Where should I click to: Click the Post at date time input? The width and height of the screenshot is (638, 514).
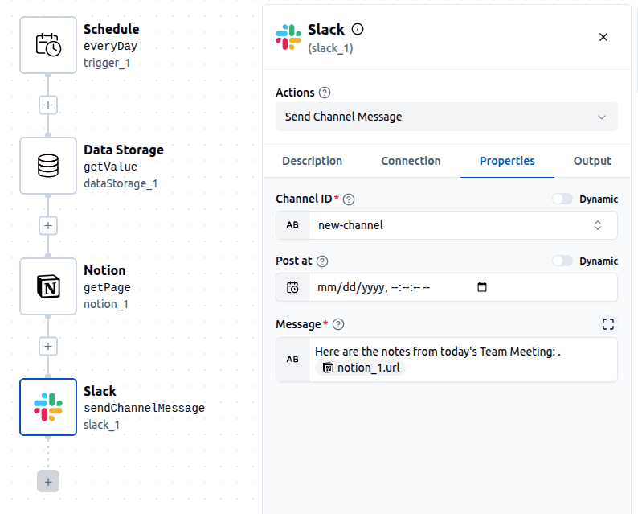tap(463, 287)
